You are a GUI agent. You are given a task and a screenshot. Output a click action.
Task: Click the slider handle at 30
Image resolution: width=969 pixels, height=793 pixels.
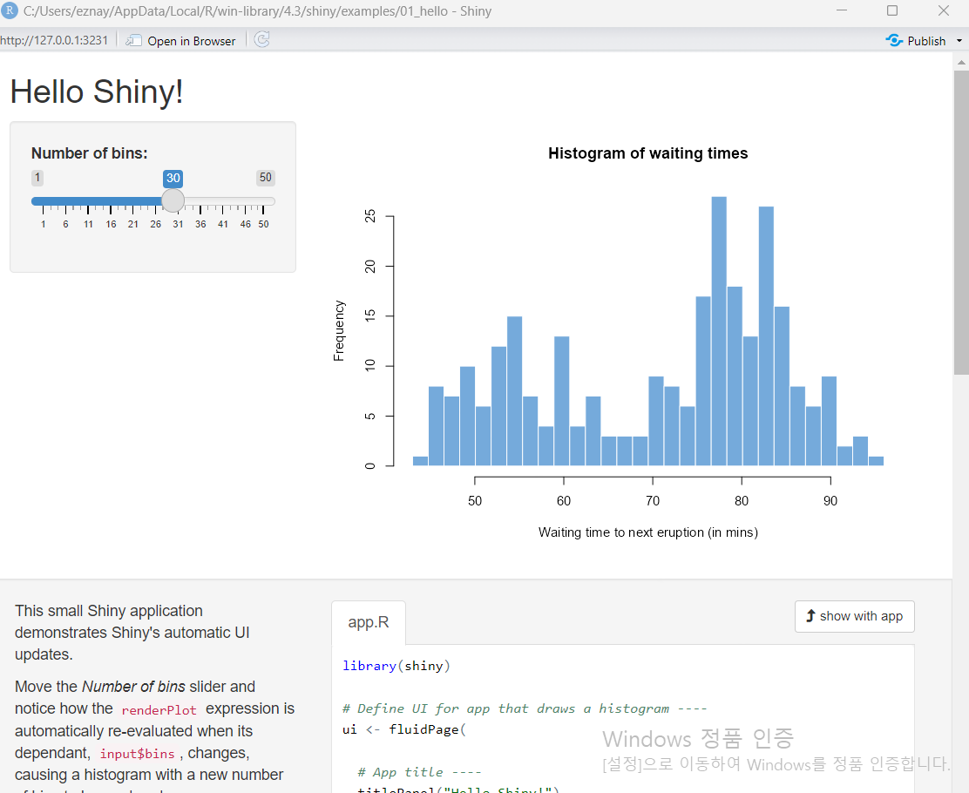[x=173, y=201]
